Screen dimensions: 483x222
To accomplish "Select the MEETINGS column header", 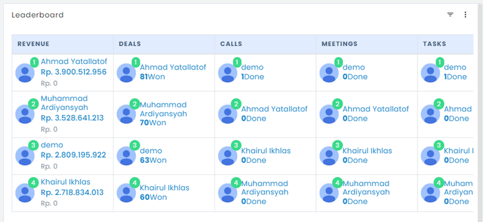I will pos(366,44).
